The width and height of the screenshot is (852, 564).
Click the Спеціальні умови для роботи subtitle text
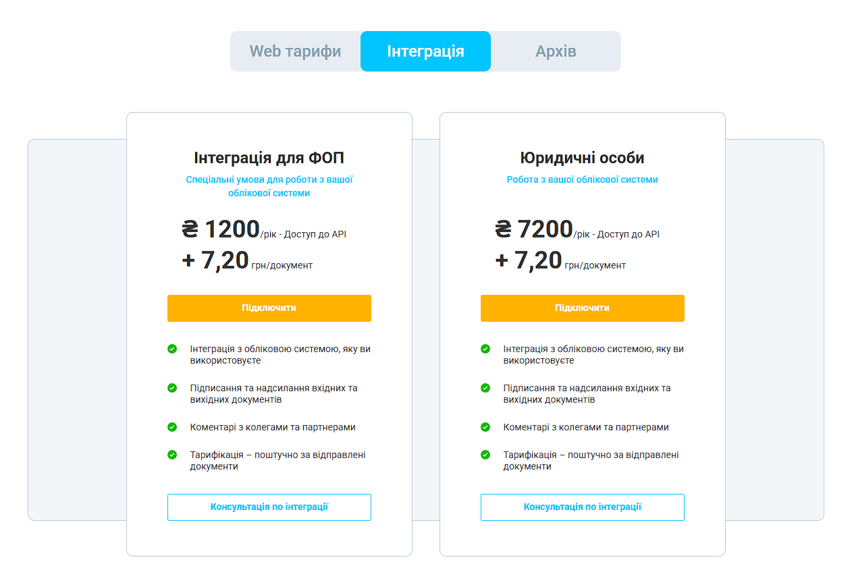(269, 186)
